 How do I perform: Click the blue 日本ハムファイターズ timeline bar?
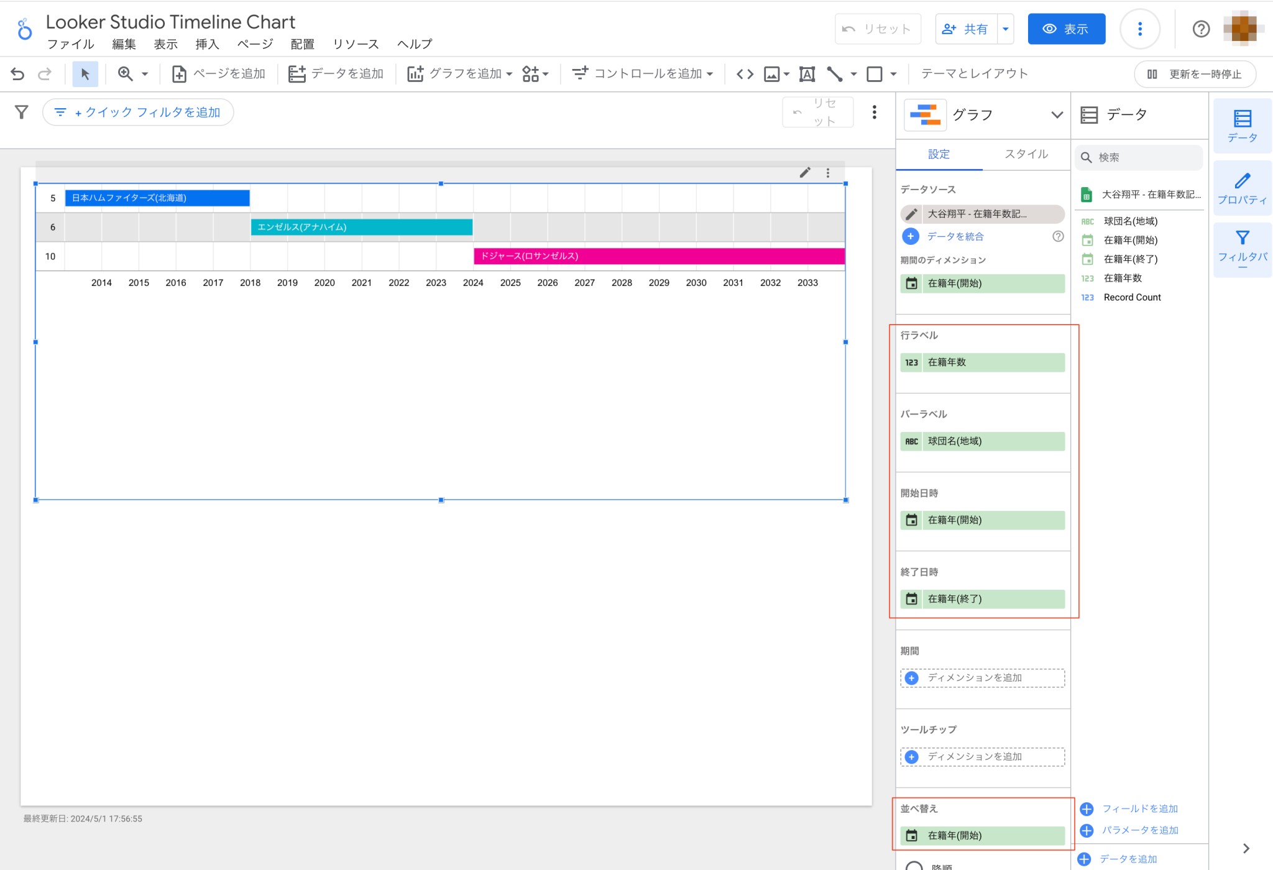pyautogui.click(x=157, y=198)
